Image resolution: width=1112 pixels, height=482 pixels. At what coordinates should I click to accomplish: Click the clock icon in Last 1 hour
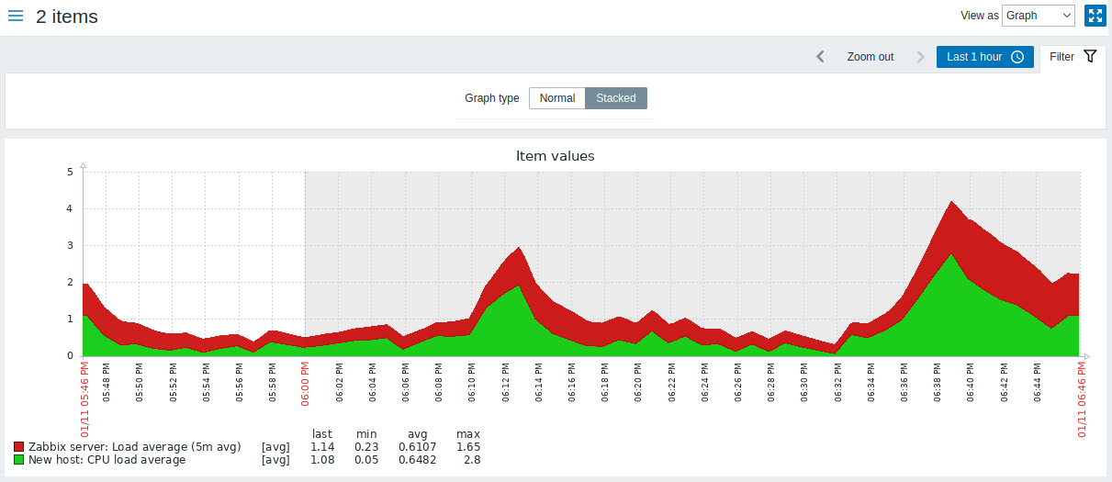[x=1017, y=57]
